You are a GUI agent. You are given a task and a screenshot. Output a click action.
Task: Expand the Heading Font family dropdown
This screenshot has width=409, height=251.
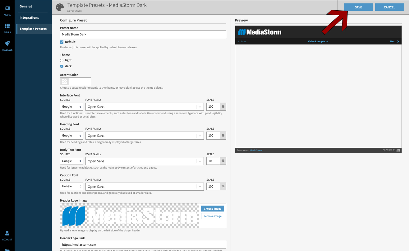(200, 135)
